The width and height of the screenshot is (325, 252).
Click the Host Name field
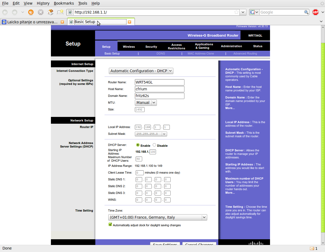[160, 89]
